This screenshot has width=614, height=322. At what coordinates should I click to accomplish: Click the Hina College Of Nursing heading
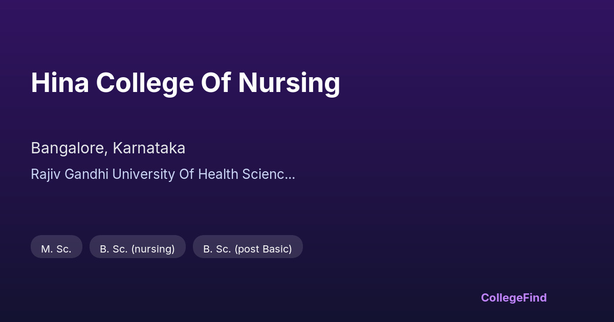[185, 83]
